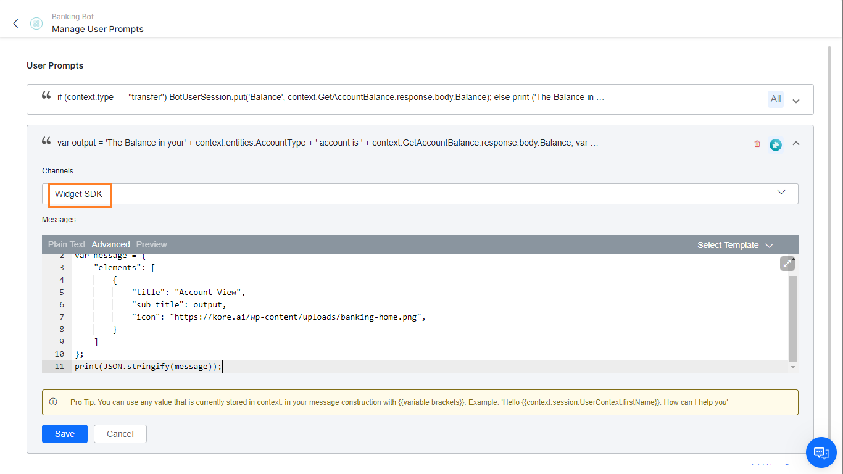Click quote icon of the first prompt
The image size is (843, 474).
pyautogui.click(x=46, y=96)
